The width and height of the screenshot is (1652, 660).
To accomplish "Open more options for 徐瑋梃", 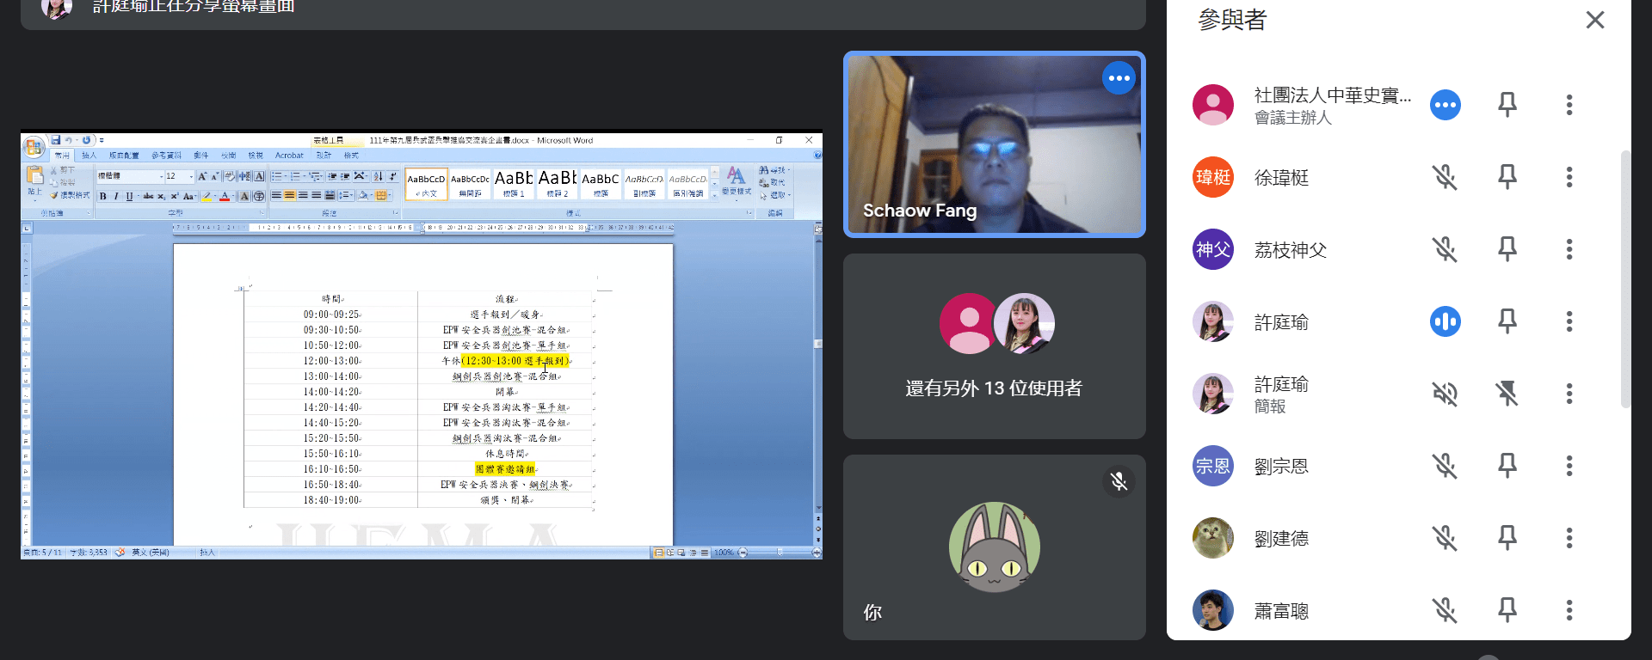I will point(1569,177).
